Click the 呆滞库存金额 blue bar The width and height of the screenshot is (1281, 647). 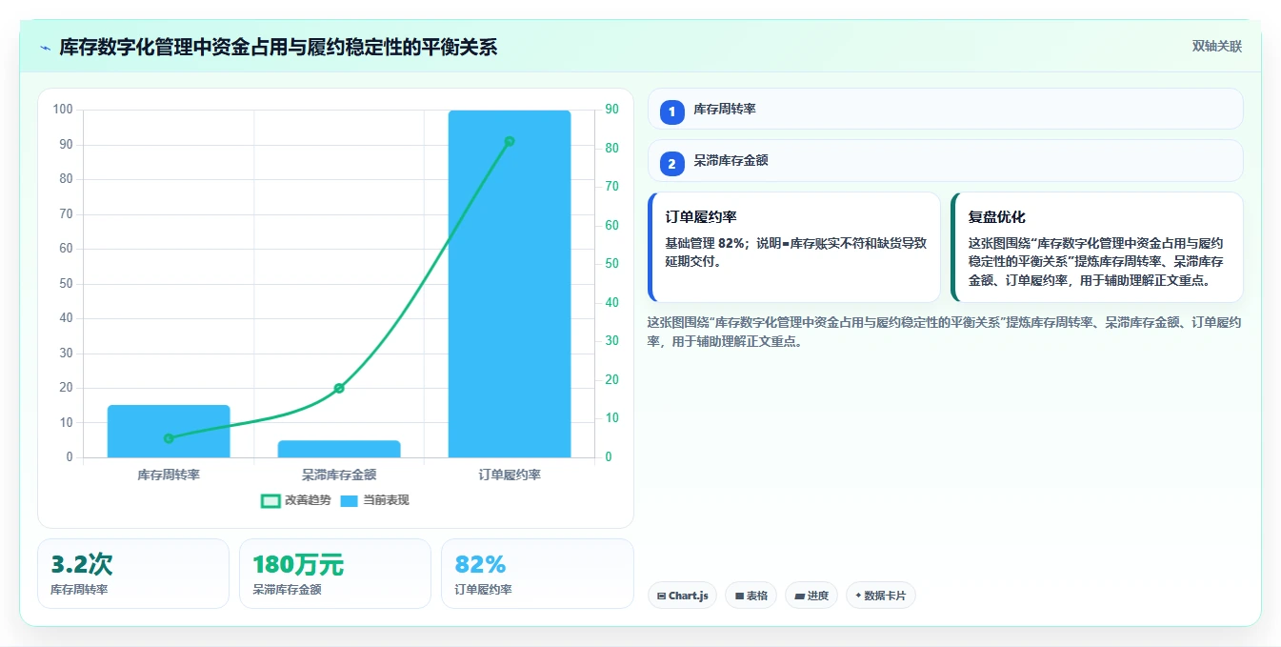[339, 449]
